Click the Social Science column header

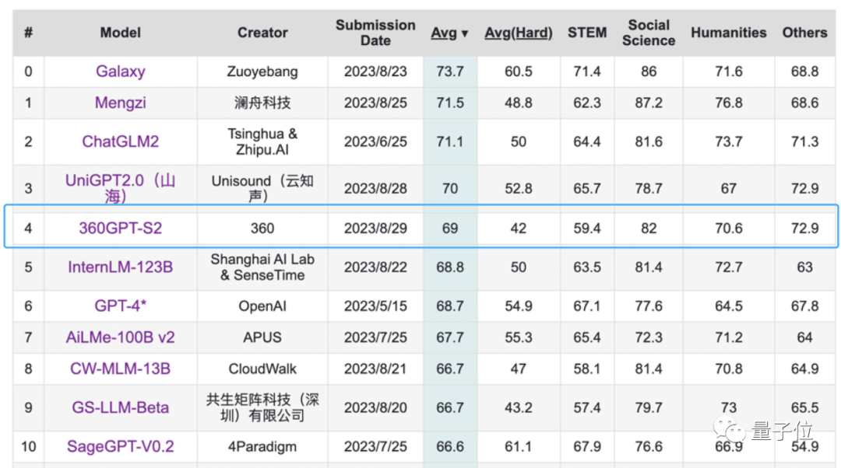[648, 33]
